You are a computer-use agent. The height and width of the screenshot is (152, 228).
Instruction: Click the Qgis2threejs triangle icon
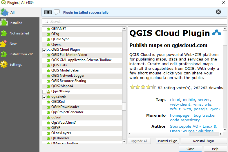[48, 91]
